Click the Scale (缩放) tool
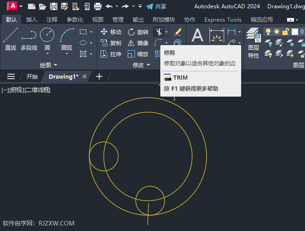 pyautogui.click(x=138, y=54)
